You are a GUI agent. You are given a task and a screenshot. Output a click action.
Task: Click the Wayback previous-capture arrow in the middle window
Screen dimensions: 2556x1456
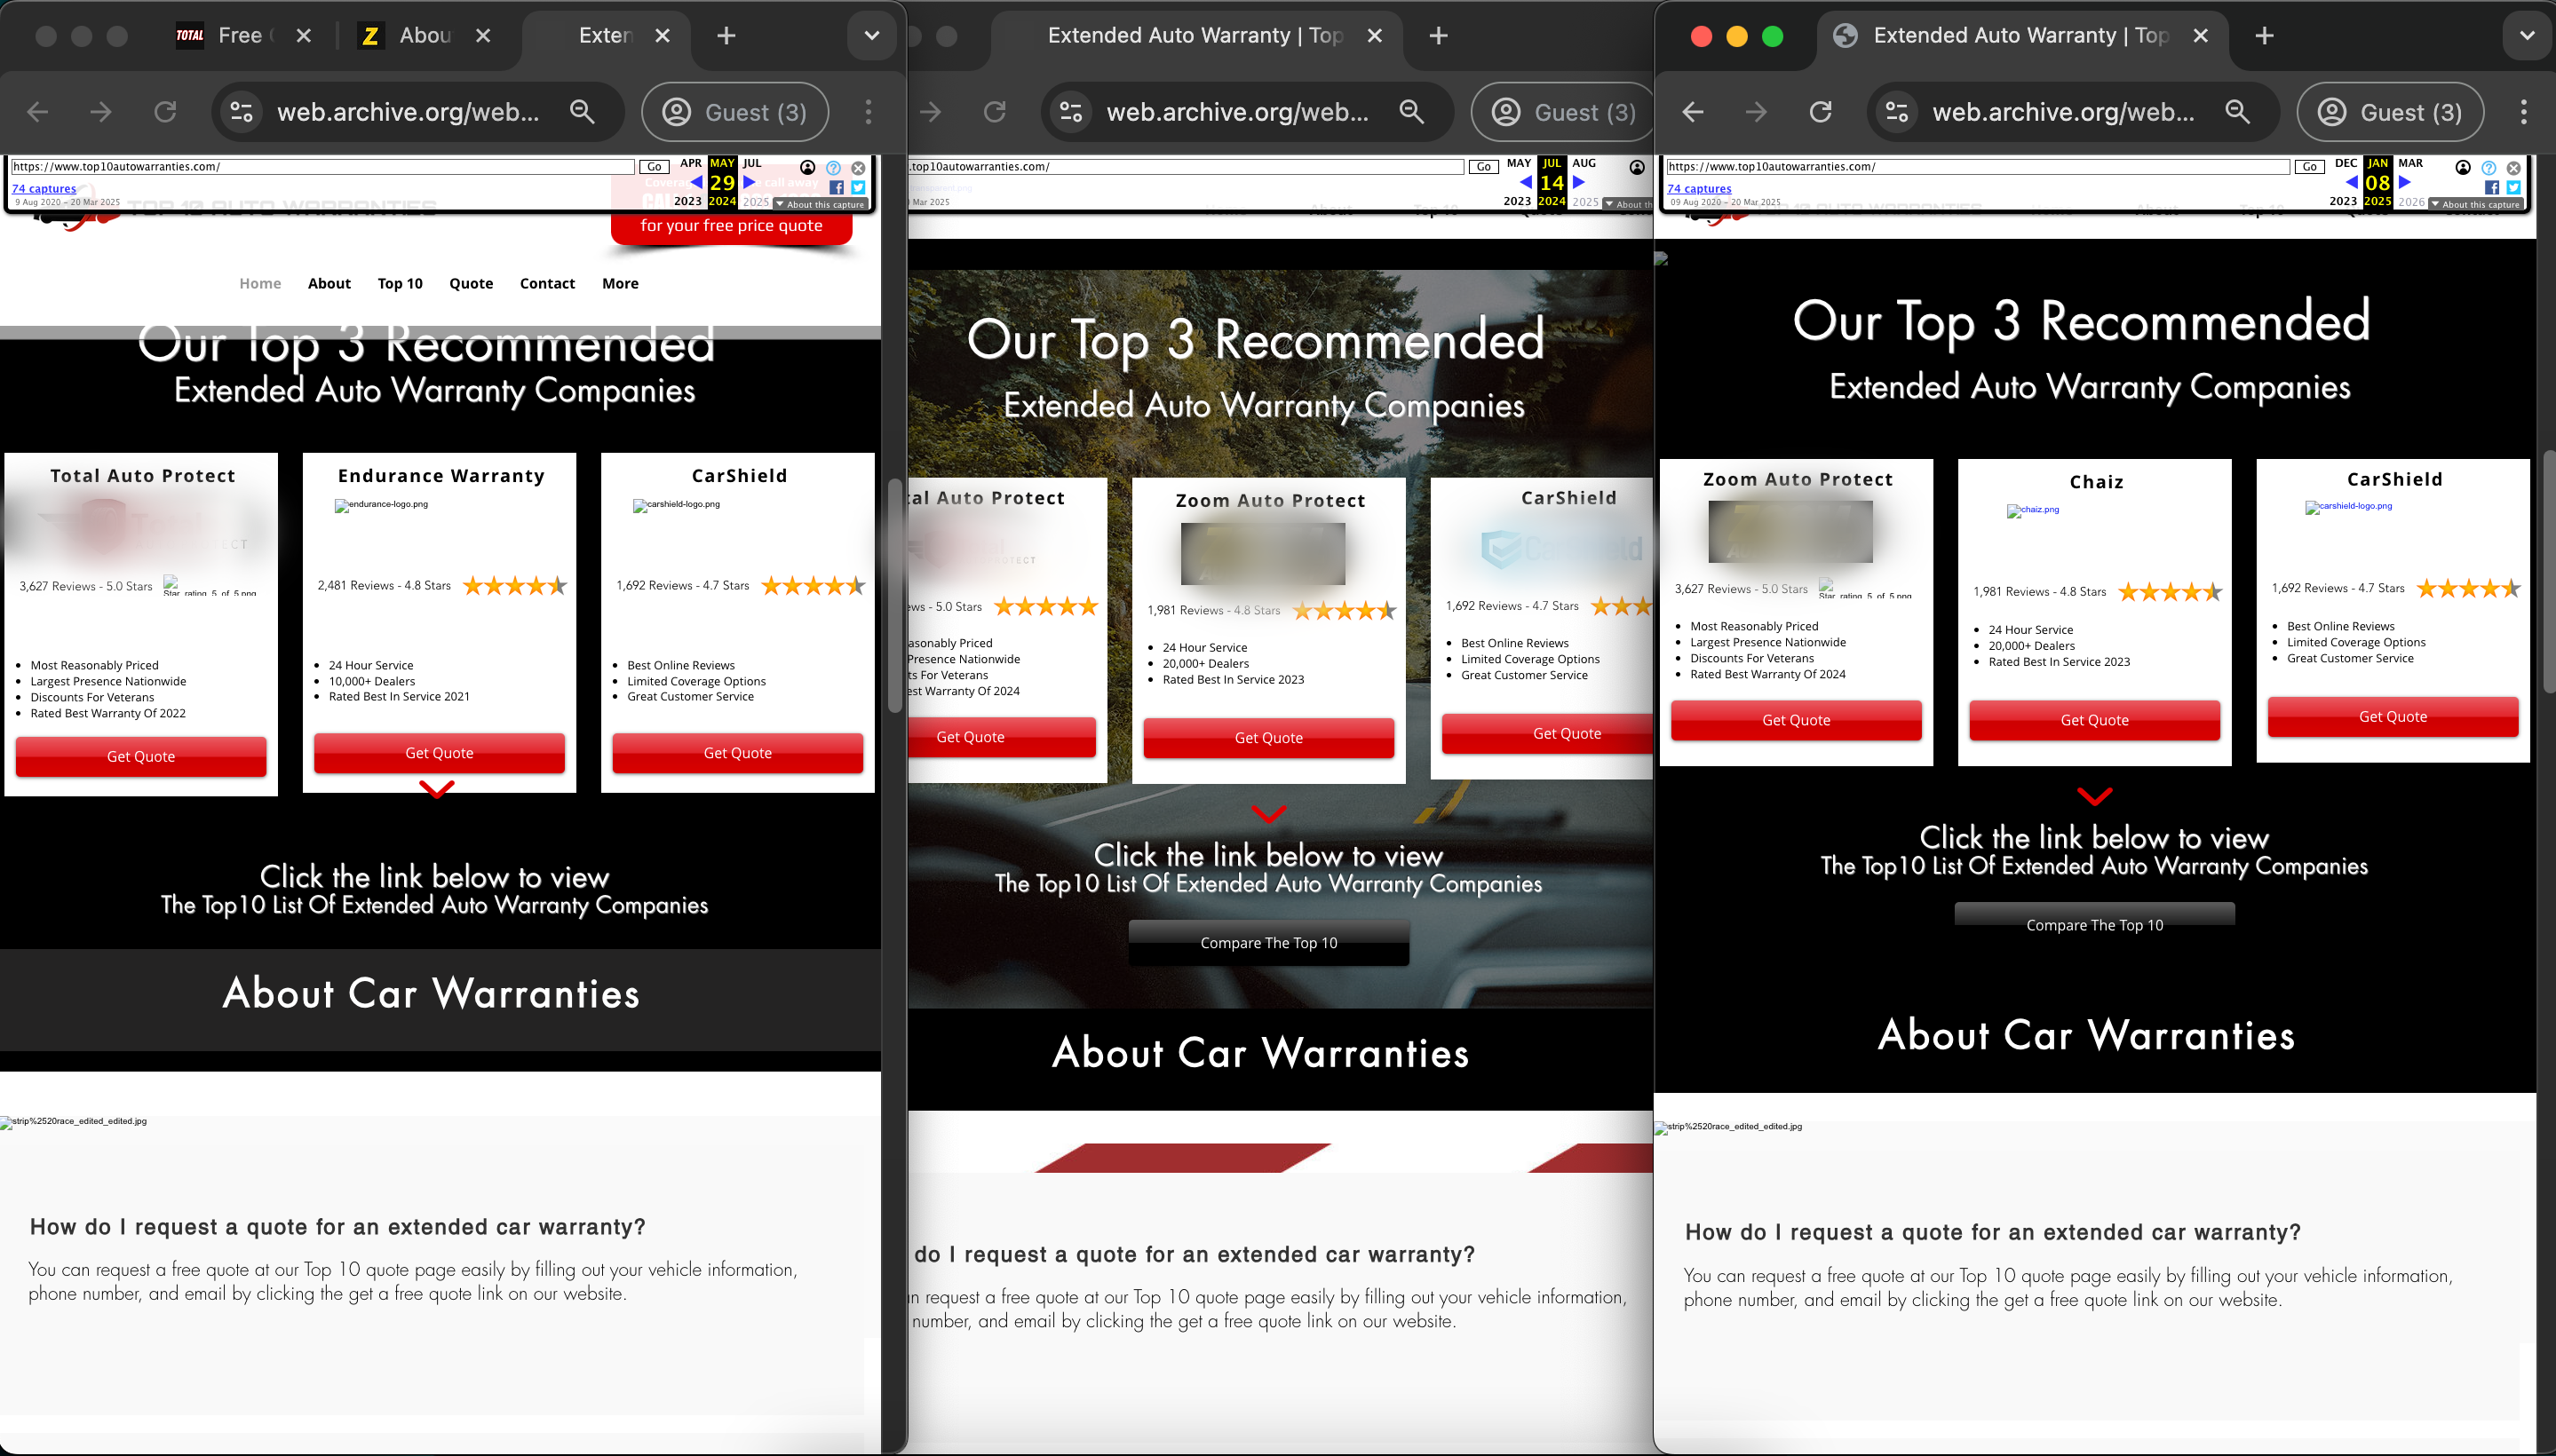tap(1527, 182)
